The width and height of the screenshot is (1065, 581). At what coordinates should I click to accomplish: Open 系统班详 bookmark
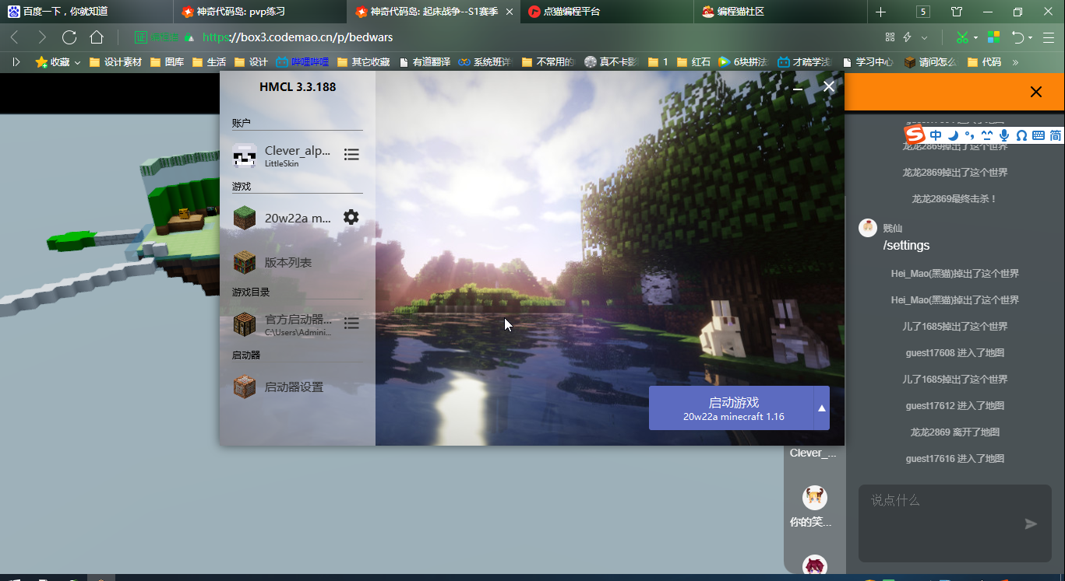pos(485,62)
